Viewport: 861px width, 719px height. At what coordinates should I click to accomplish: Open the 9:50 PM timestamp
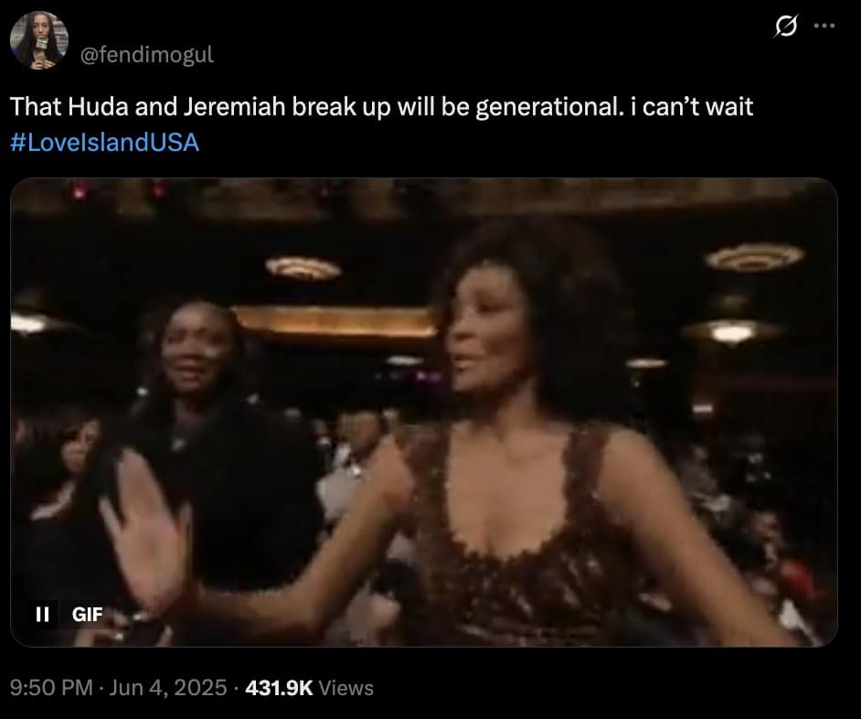(51, 688)
